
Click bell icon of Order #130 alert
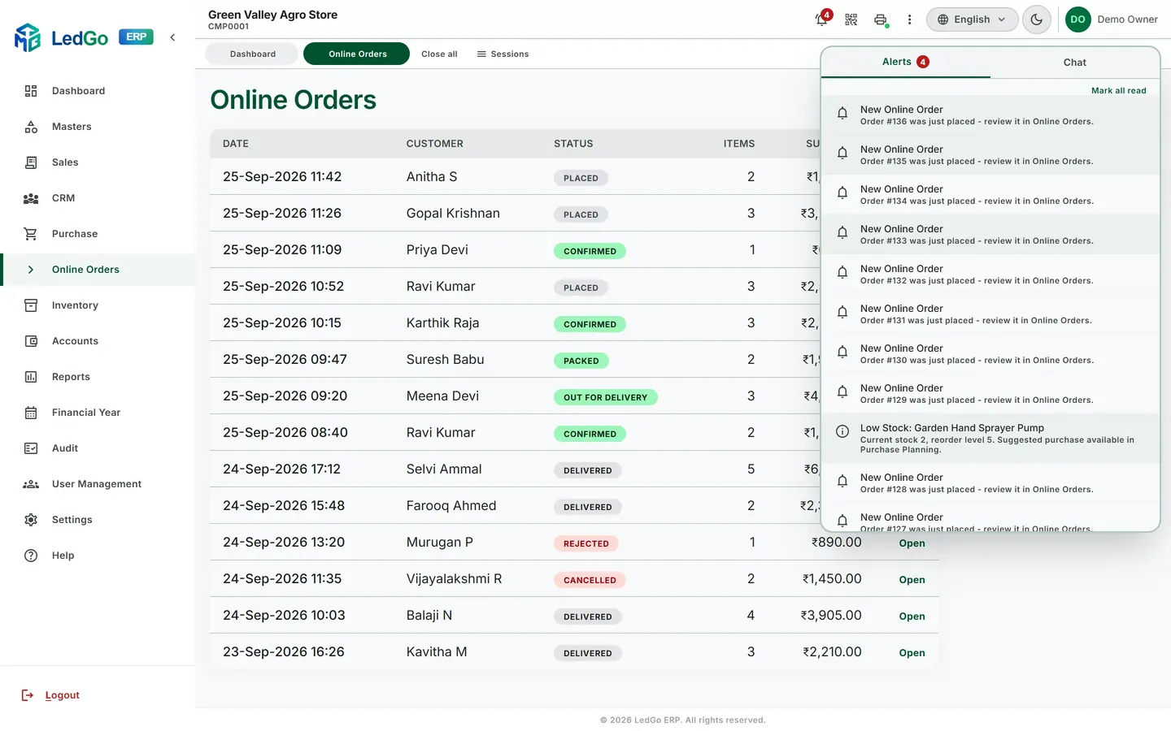[x=842, y=351]
